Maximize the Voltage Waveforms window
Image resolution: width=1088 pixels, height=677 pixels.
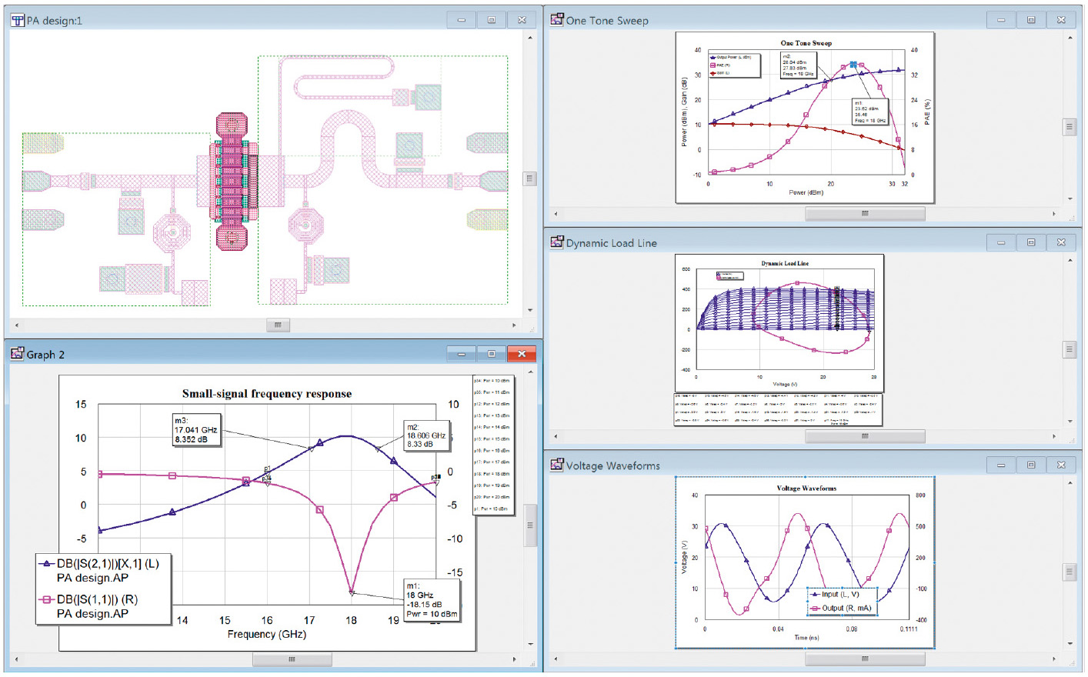(x=1031, y=465)
